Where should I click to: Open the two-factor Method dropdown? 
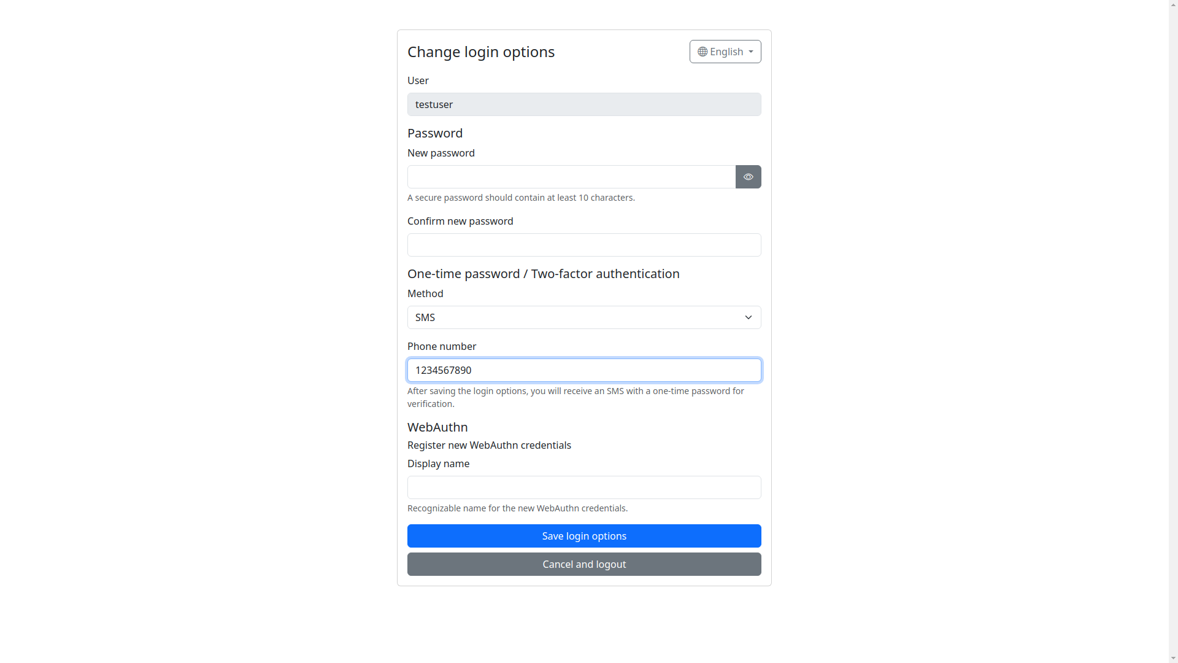(x=584, y=317)
